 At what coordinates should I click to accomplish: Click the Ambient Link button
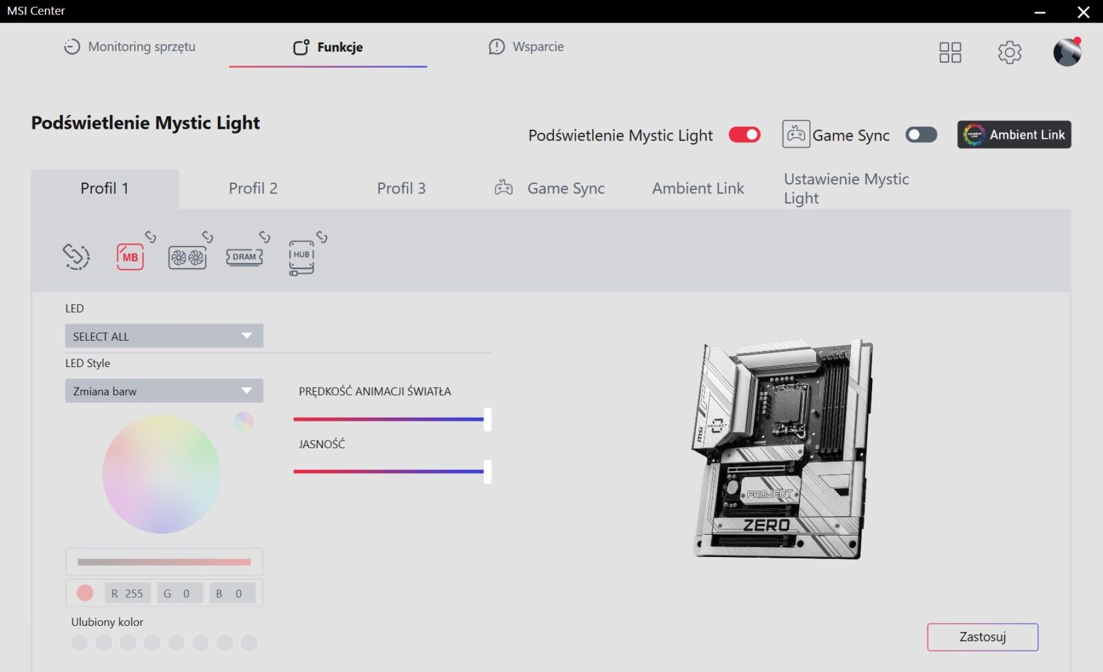(1014, 135)
